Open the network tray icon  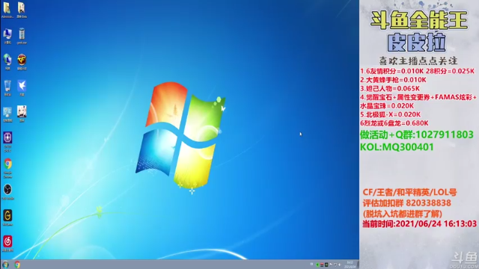(335, 265)
